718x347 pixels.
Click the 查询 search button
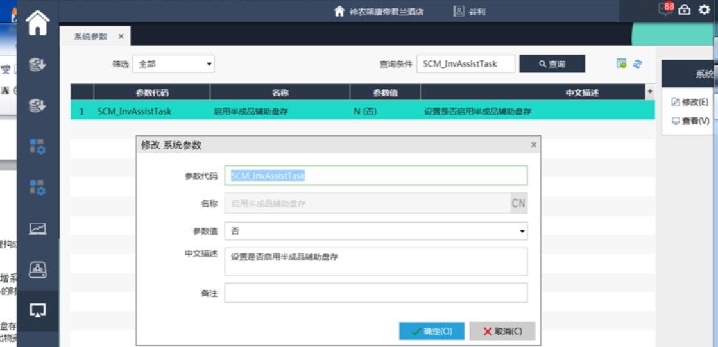click(552, 63)
